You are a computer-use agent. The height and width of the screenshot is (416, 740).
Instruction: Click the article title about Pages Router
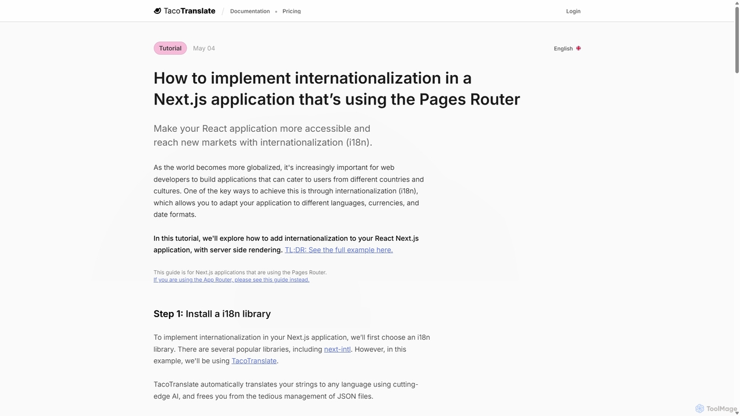click(337, 88)
